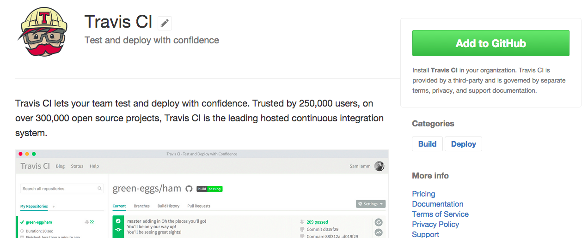Click the build passing badge
The height and width of the screenshot is (238, 588).
coord(209,189)
